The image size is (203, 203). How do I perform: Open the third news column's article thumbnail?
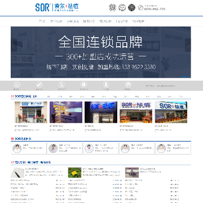pyautogui.click(x=132, y=173)
